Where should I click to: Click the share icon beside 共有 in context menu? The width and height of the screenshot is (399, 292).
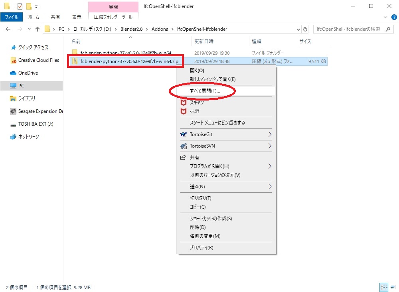coord(183,157)
